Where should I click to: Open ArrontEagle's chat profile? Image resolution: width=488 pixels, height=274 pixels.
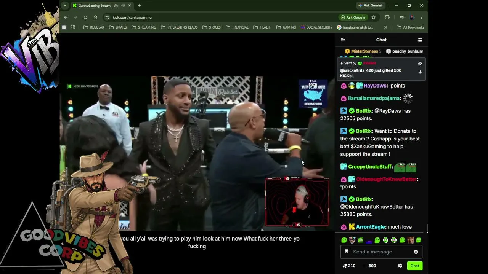[x=371, y=227]
